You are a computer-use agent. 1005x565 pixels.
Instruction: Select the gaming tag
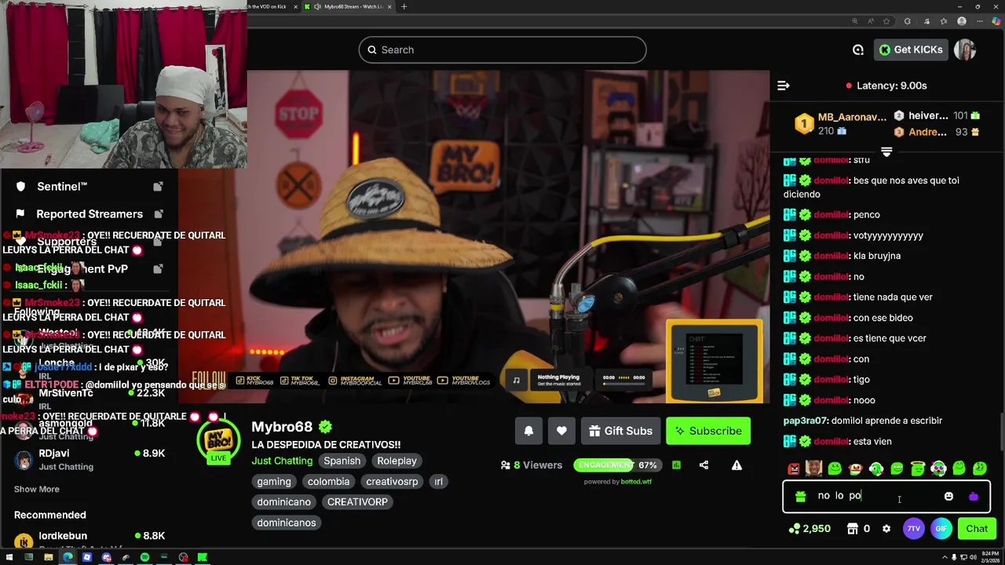274,481
